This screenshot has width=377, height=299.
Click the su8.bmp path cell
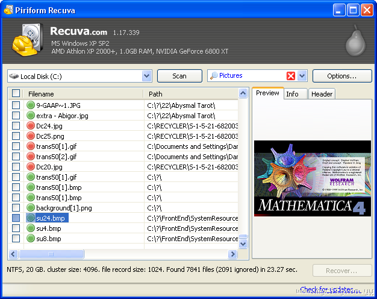pos(192,239)
